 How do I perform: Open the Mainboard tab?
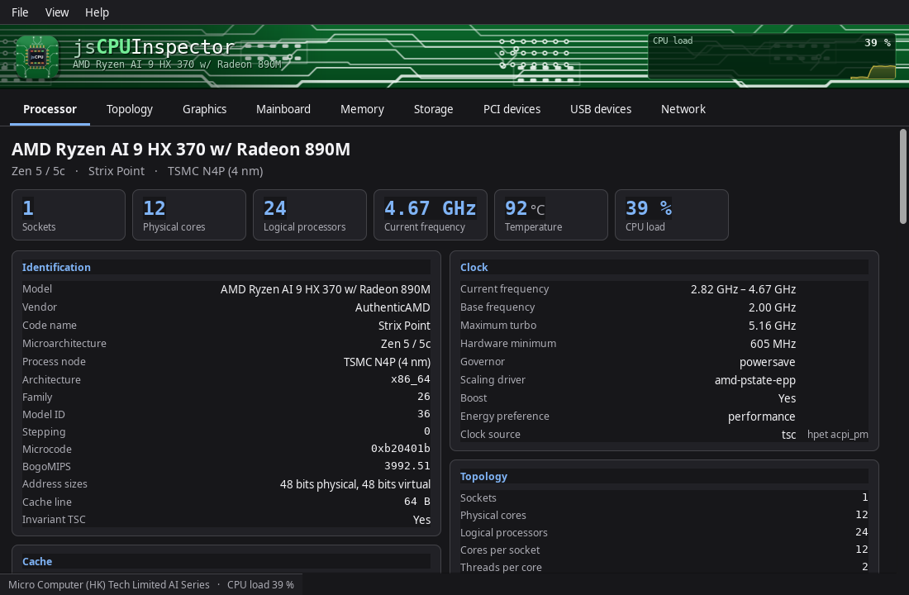click(x=283, y=109)
